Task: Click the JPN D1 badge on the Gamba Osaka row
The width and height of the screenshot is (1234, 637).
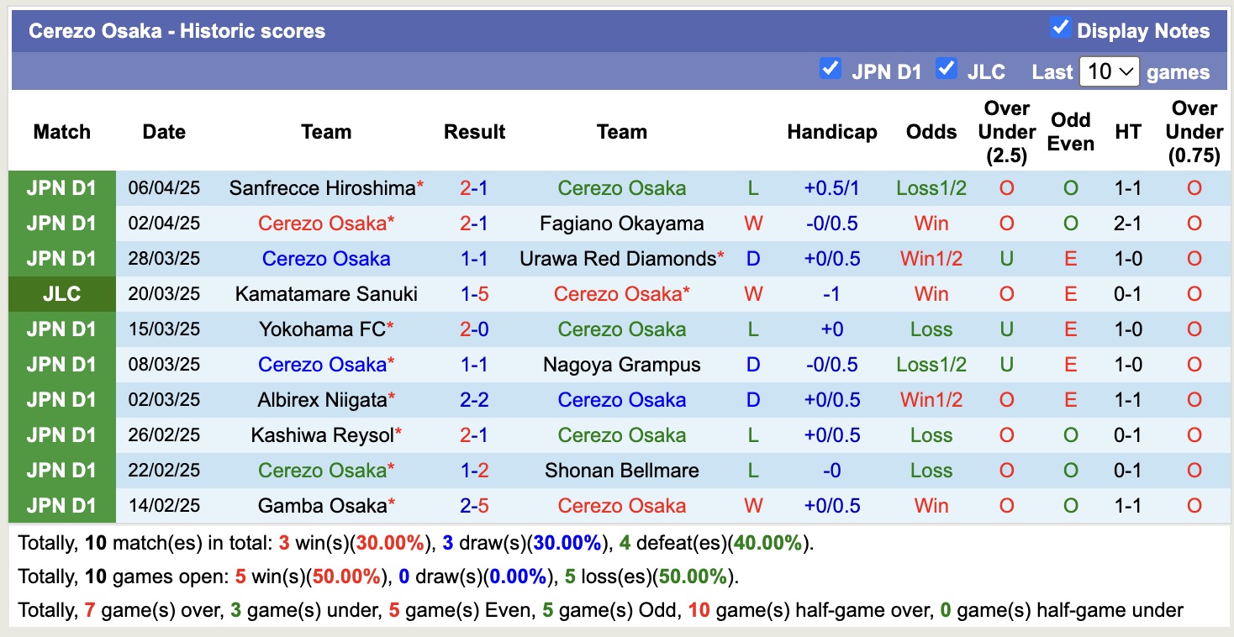Action: tap(62, 505)
